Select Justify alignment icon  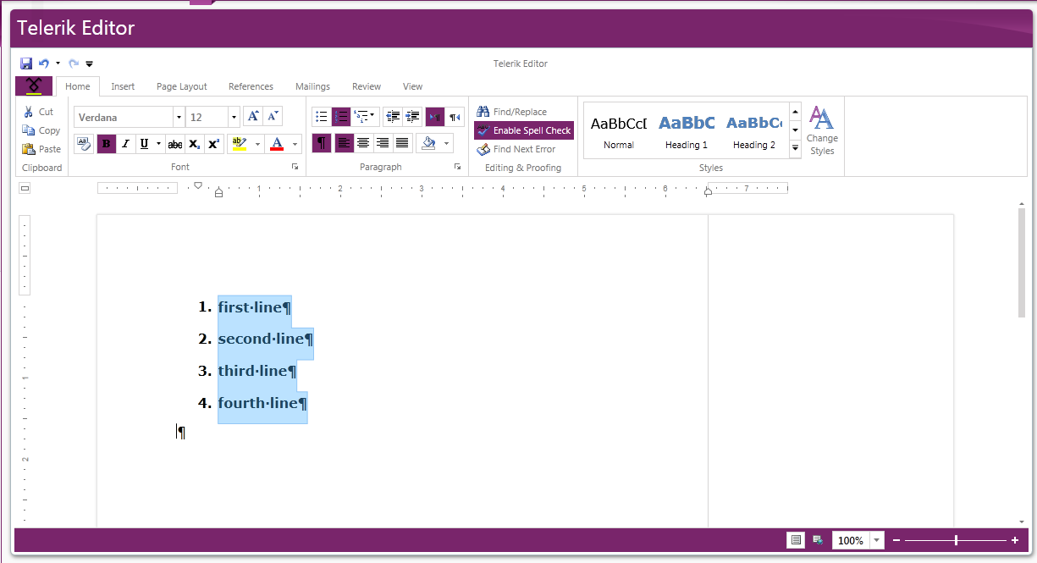point(402,143)
